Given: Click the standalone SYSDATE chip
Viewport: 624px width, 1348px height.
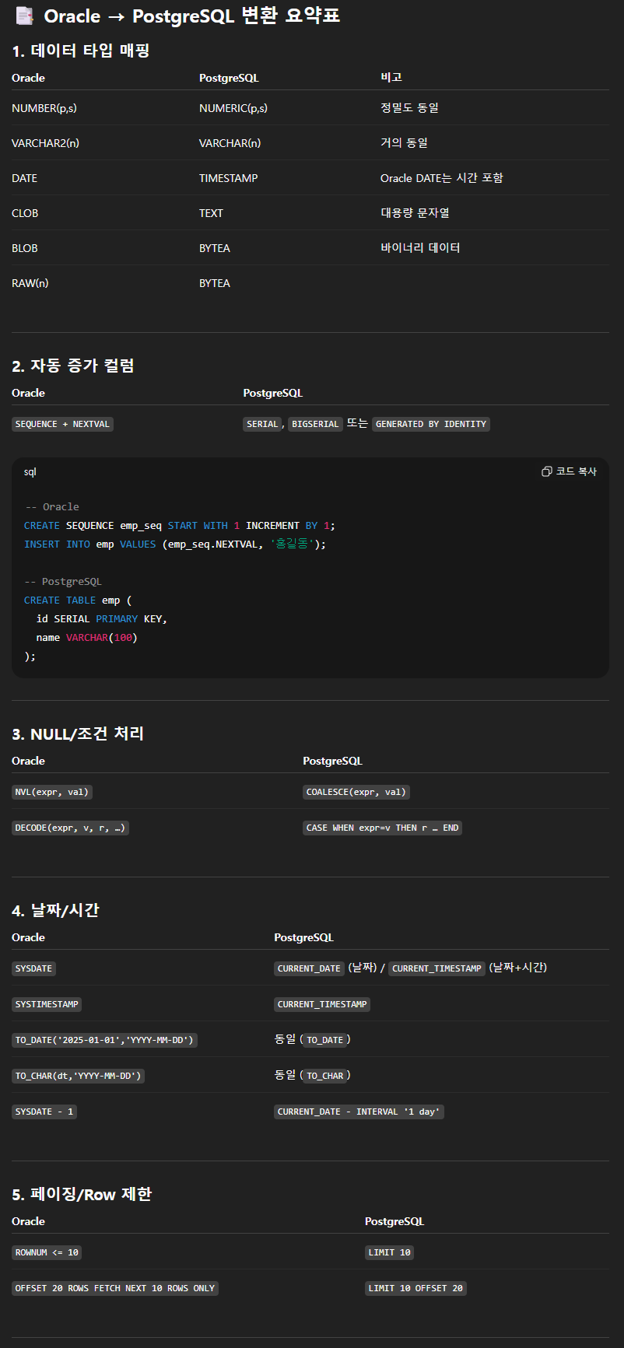Looking at the screenshot, I should (33, 968).
